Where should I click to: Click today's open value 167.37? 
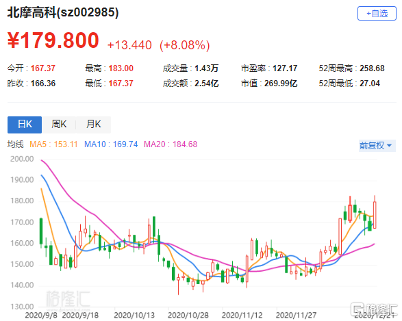point(43,68)
